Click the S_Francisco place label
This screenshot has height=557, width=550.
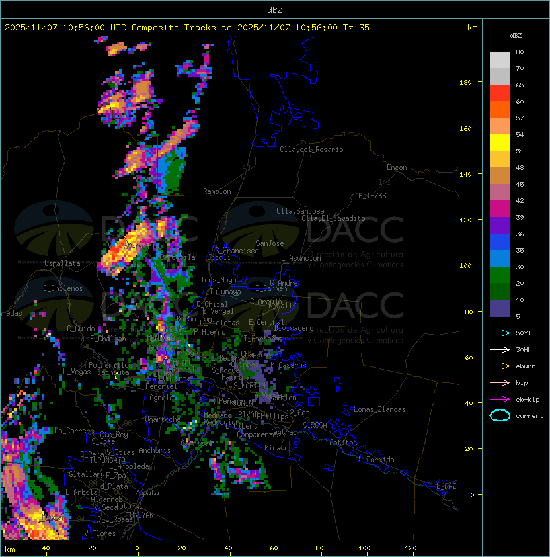[x=237, y=251]
